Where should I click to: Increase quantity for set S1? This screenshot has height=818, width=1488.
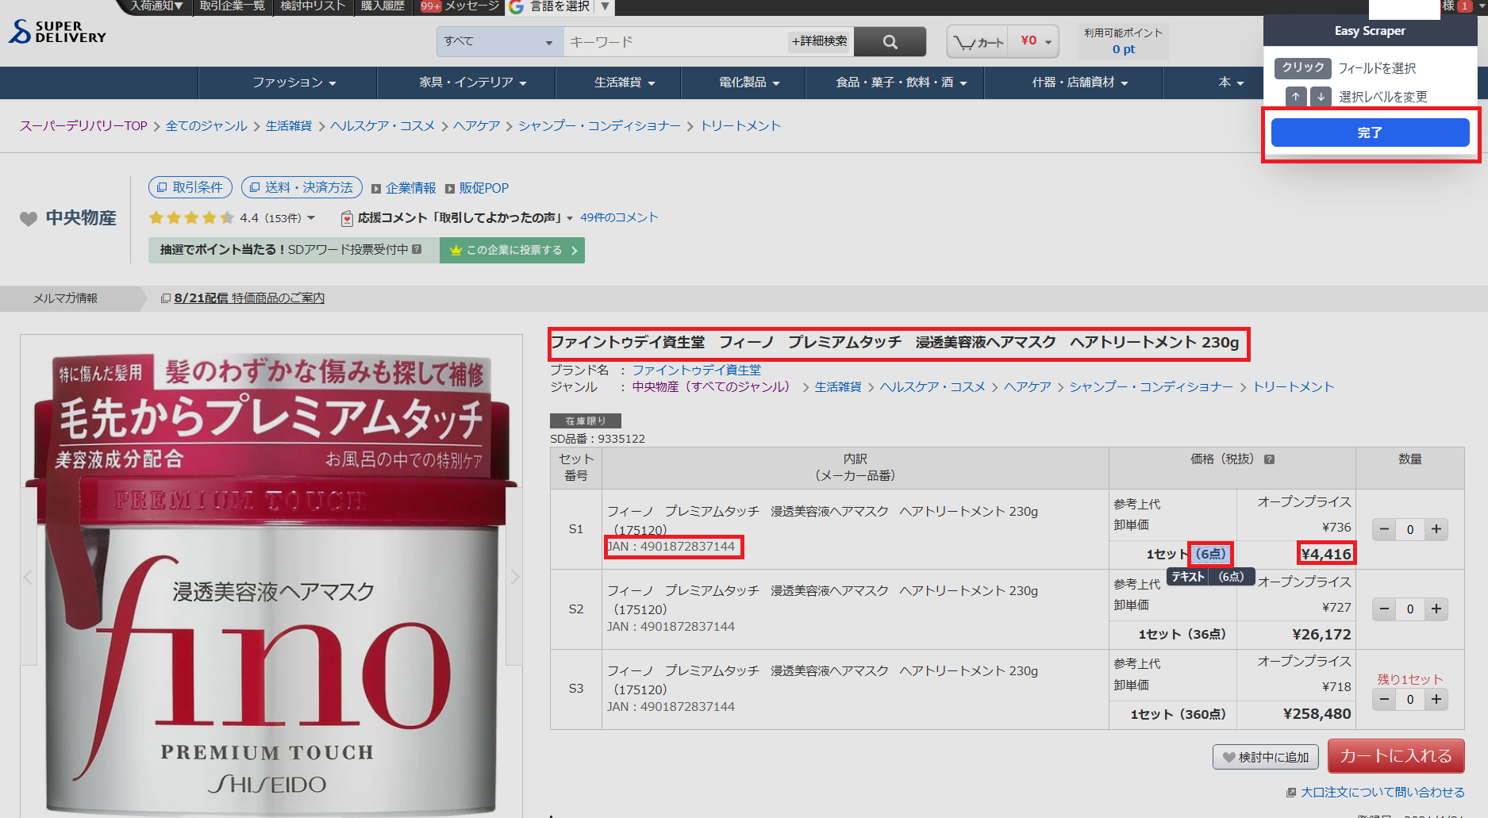tap(1436, 529)
